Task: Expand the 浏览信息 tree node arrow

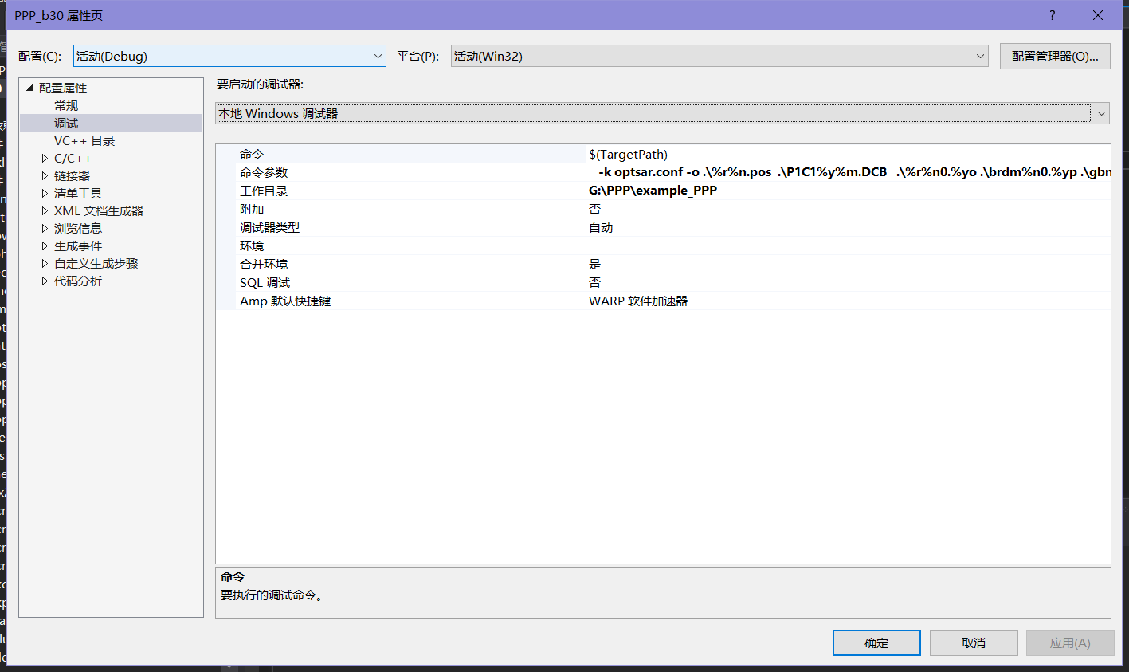Action: point(45,228)
